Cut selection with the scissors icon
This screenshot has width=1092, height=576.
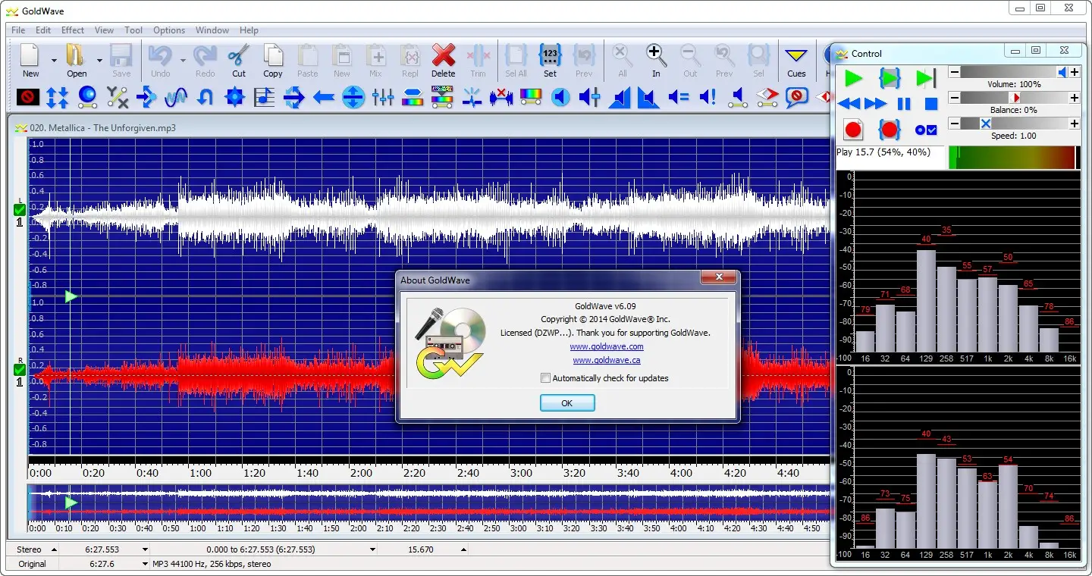tap(239, 55)
